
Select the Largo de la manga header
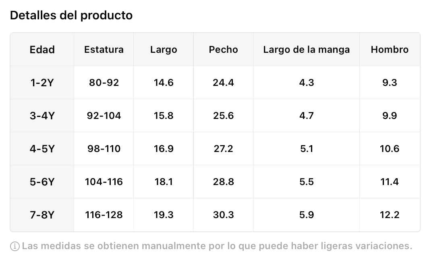pos(306,50)
